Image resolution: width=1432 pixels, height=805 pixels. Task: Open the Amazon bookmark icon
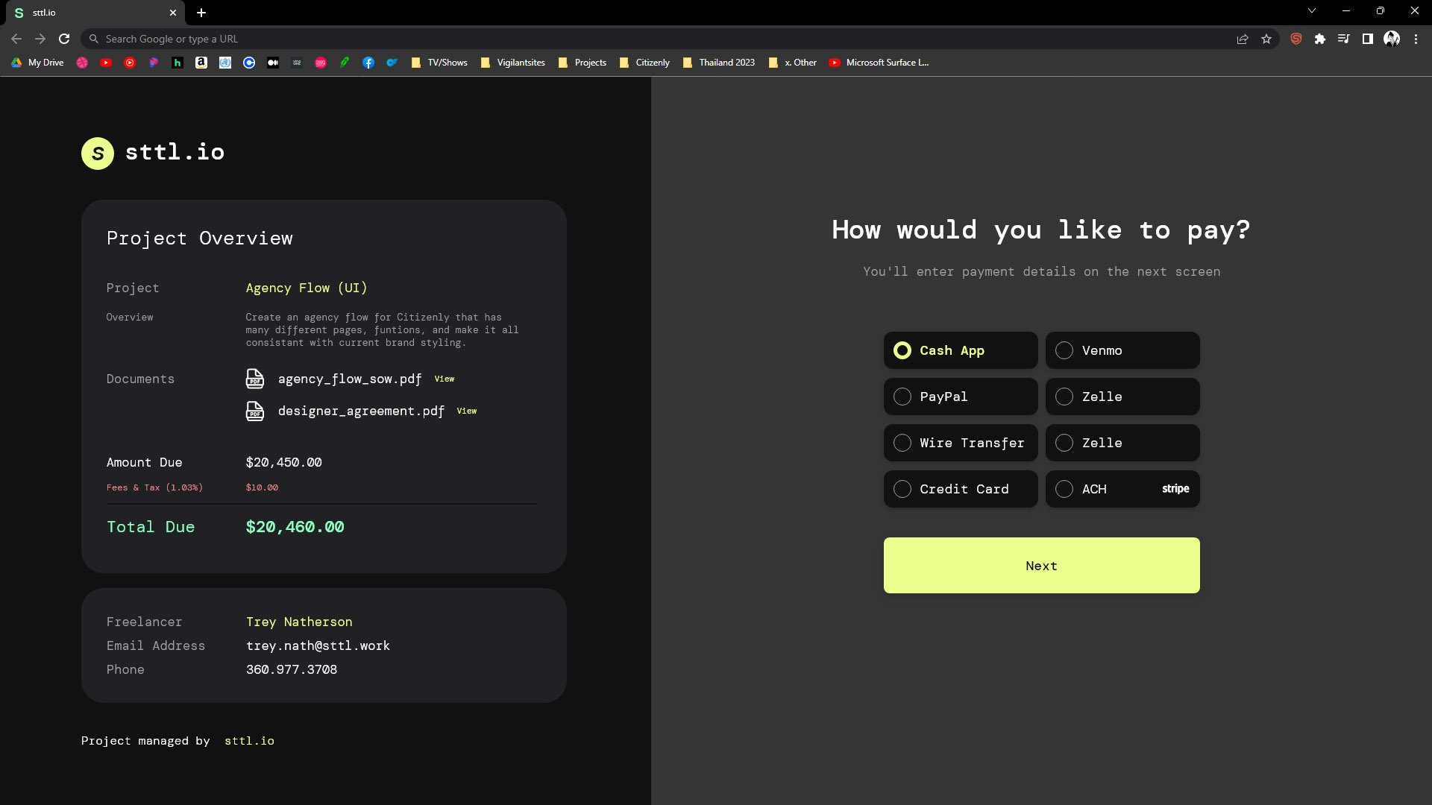click(x=201, y=63)
